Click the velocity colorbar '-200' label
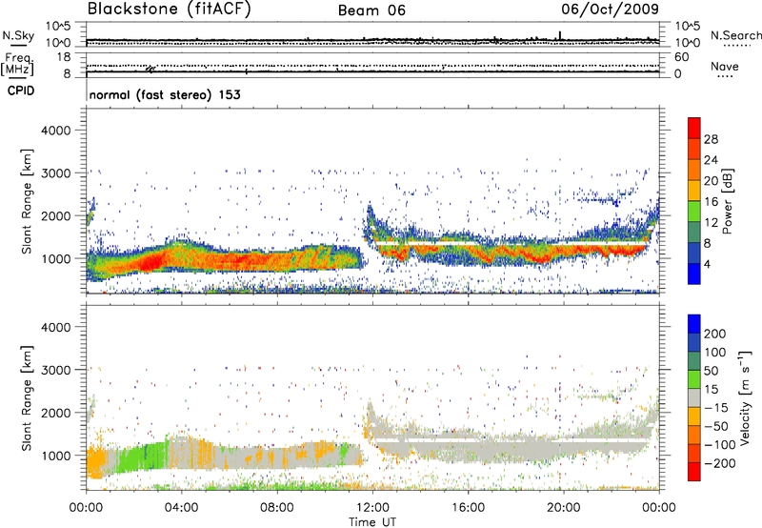Viewport: 762px width, 528px height. [720, 463]
